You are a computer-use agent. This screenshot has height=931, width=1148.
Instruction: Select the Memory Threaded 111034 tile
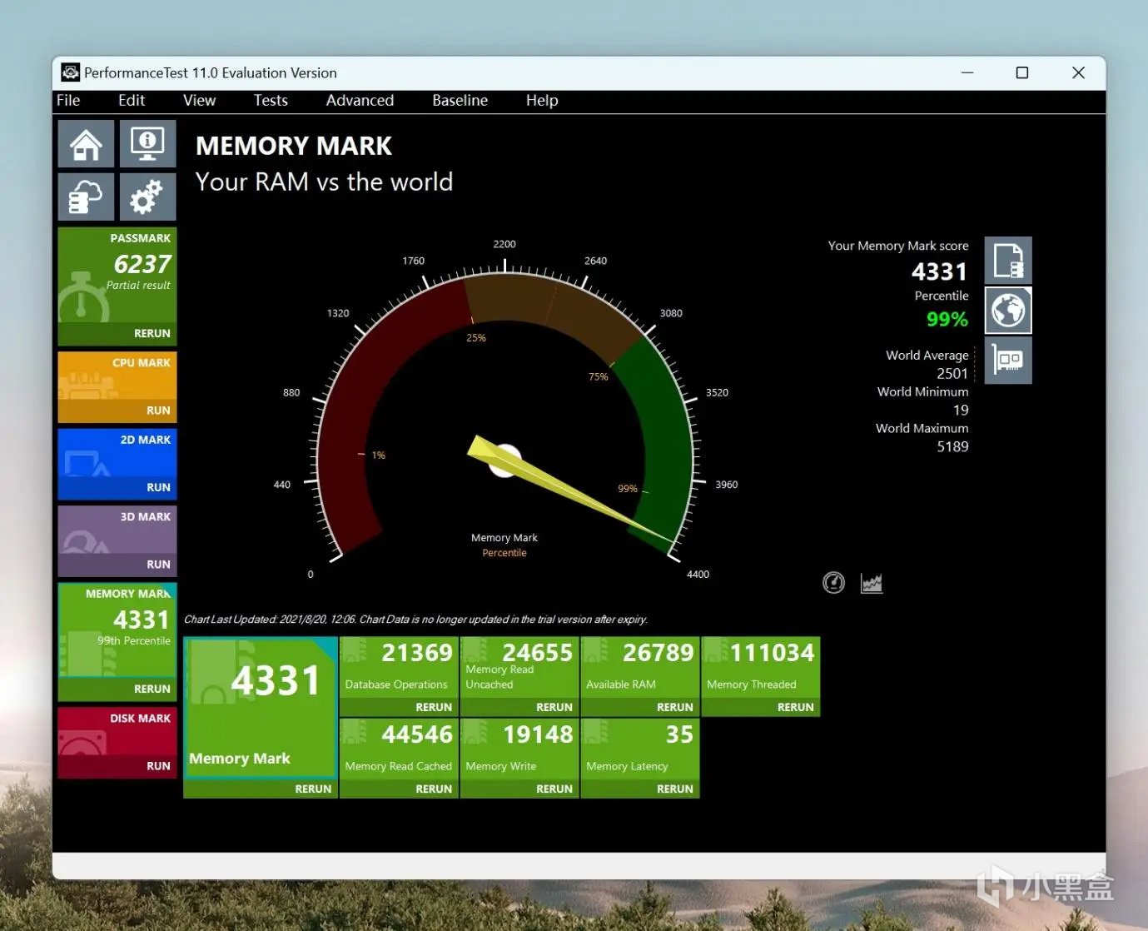[x=761, y=668]
